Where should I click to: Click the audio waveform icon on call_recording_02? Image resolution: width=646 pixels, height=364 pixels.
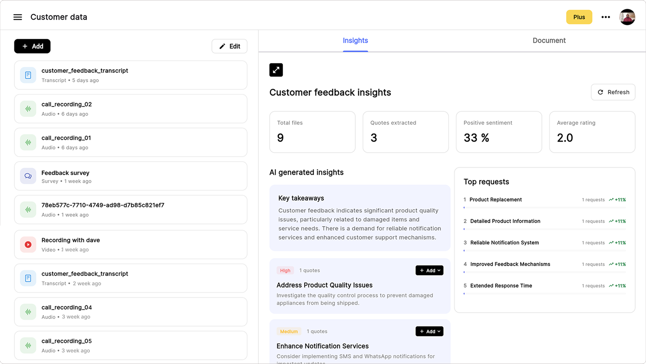(28, 108)
